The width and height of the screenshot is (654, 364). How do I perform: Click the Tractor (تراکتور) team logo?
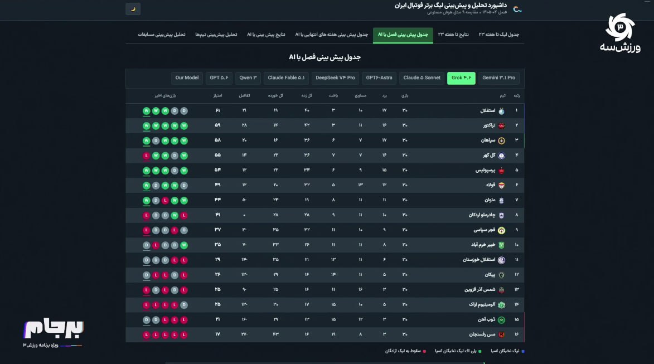click(501, 125)
